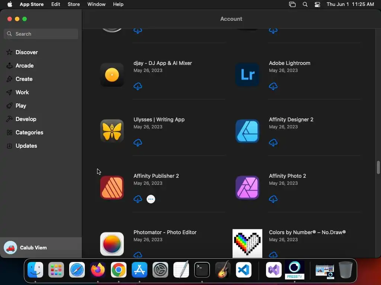Open the Store menu
381x285 pixels.
[74, 4]
